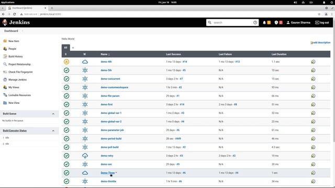Viewport: 335px width, 188px height.
Task: Bookmark the page with star icon
Action: pyautogui.click(x=319, y=14)
